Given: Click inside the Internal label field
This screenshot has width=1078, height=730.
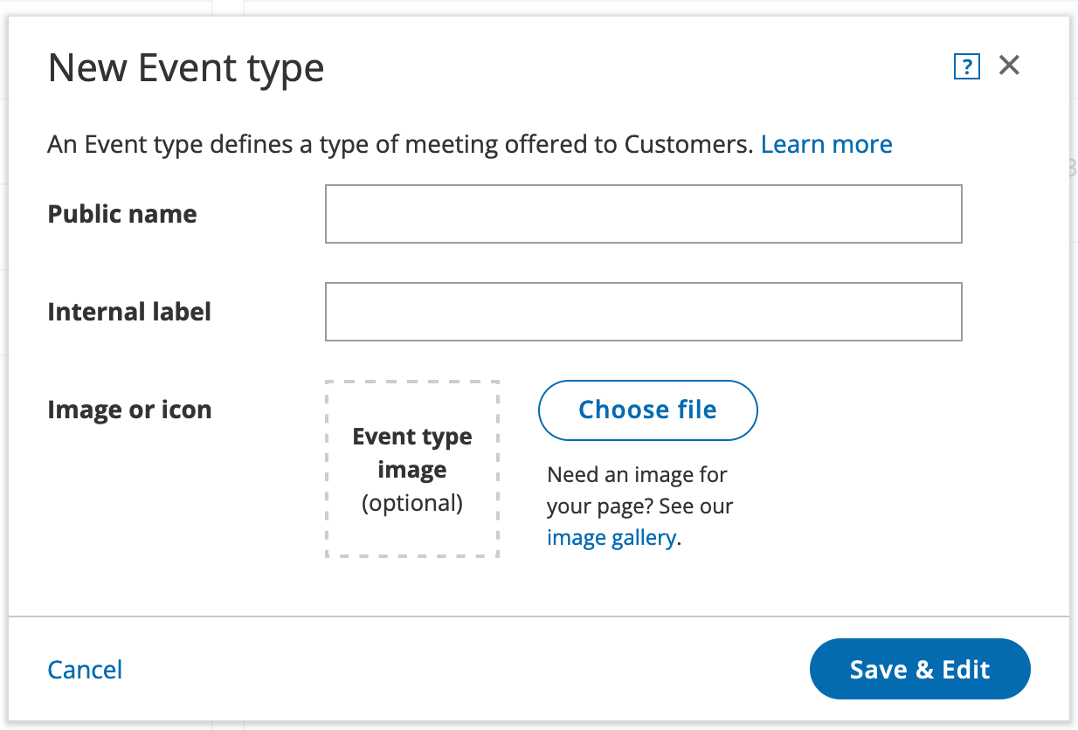Looking at the screenshot, I should point(643,311).
